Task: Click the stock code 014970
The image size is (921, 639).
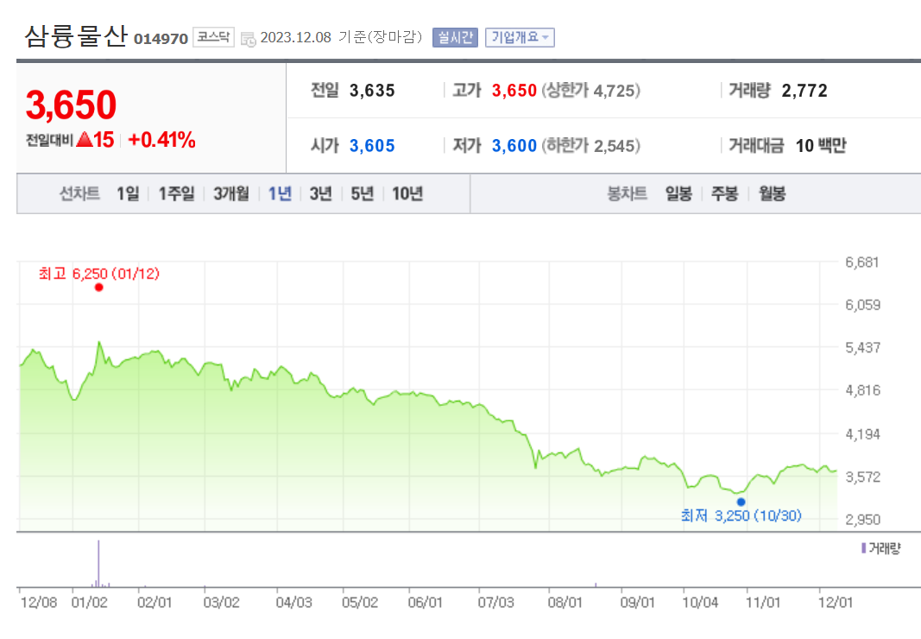Action: pos(161,40)
